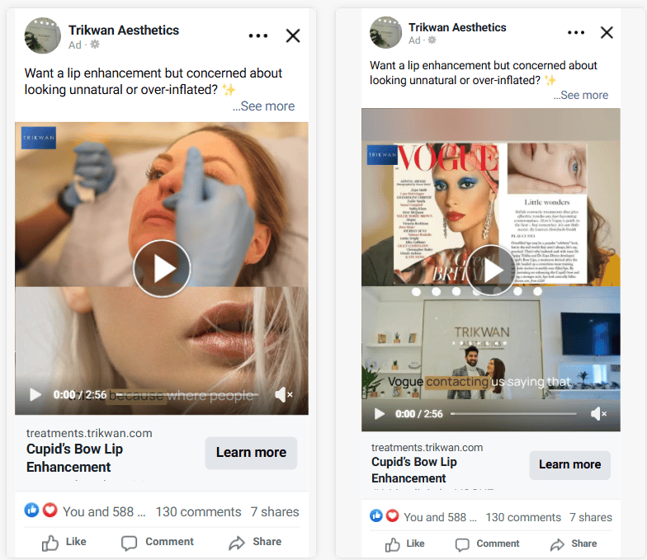This screenshot has height=560, width=647.
Task: Expand See more in right ad text
Action: point(581,96)
